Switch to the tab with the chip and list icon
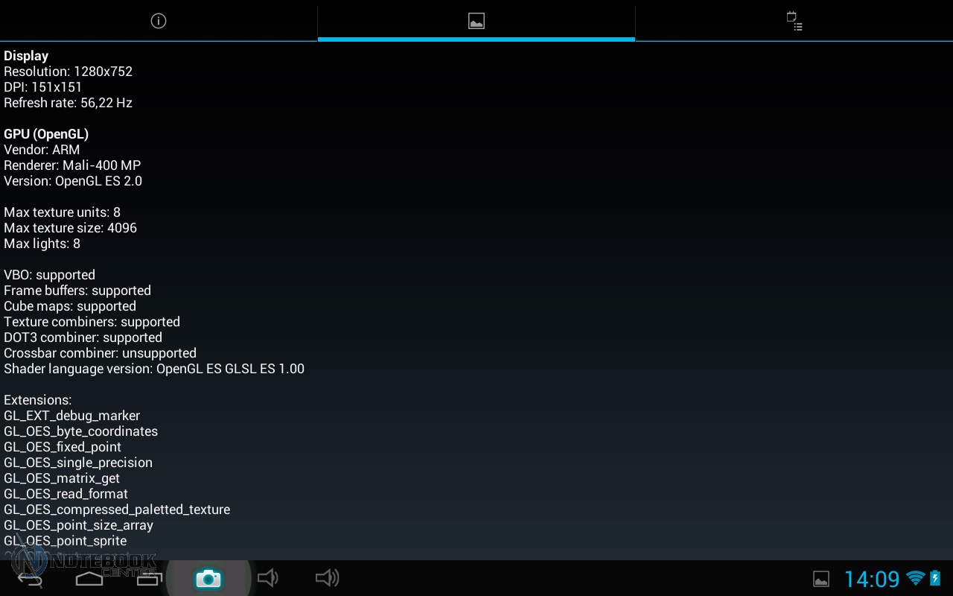The width and height of the screenshot is (953, 596). coord(794,21)
